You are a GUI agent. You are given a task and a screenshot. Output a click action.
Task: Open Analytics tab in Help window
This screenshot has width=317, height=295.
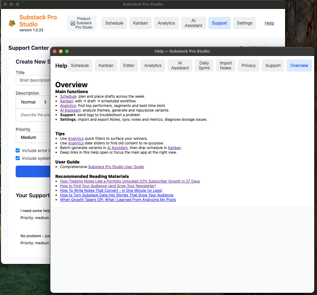(153, 65)
